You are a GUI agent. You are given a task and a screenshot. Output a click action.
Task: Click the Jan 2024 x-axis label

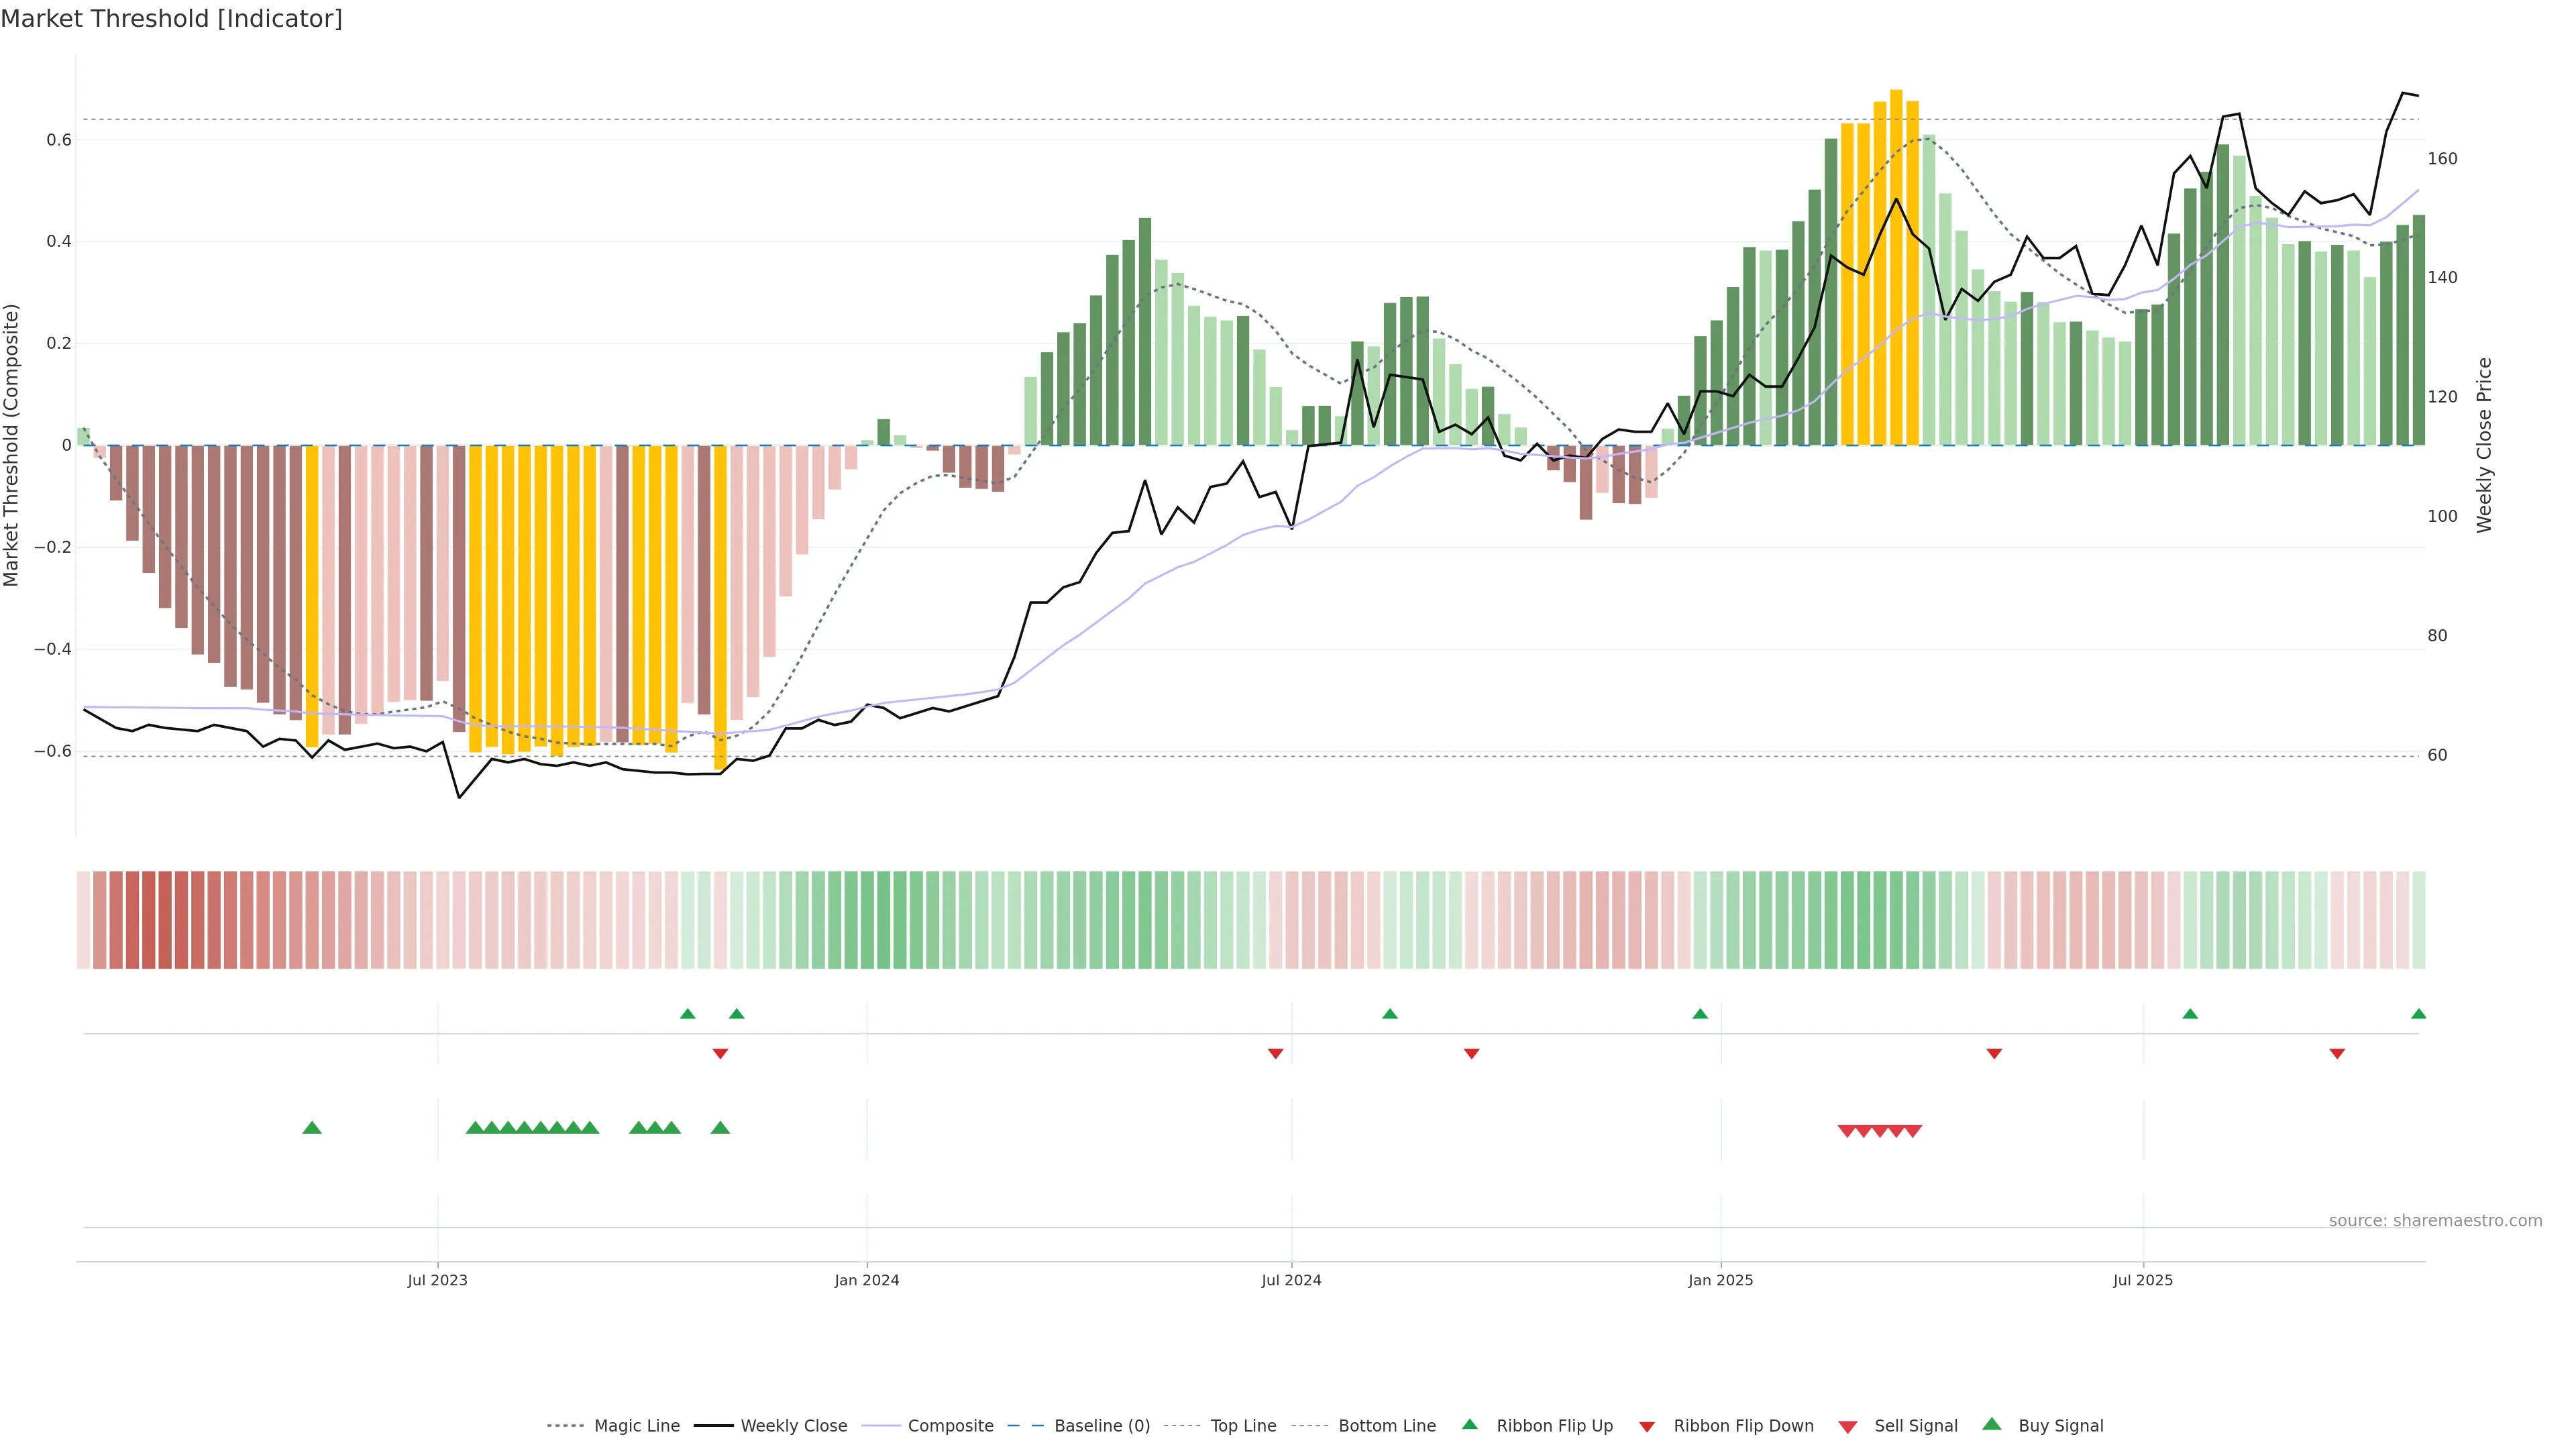[867, 1280]
